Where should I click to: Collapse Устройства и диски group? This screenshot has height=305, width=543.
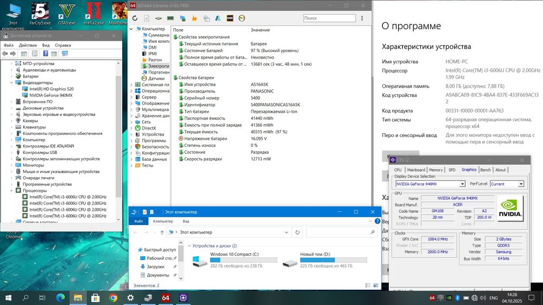click(x=189, y=246)
